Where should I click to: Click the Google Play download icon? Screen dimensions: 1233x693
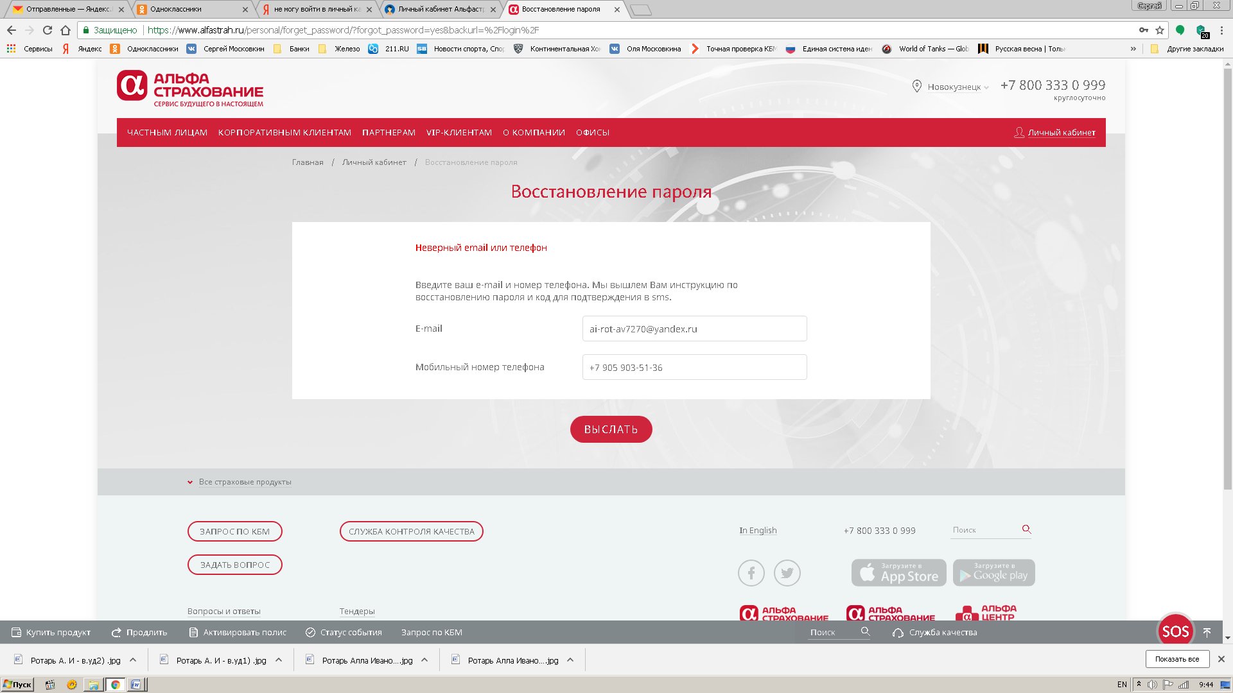[x=993, y=572]
